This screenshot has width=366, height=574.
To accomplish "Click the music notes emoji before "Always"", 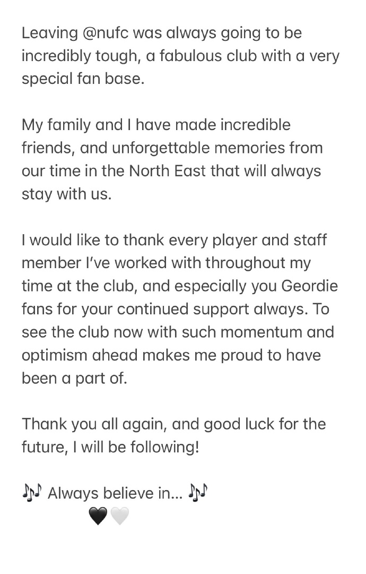I will click(32, 493).
